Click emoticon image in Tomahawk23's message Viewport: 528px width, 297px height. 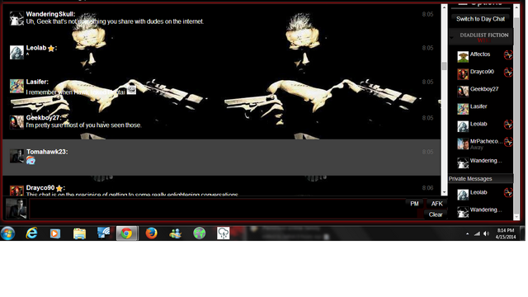point(31,160)
